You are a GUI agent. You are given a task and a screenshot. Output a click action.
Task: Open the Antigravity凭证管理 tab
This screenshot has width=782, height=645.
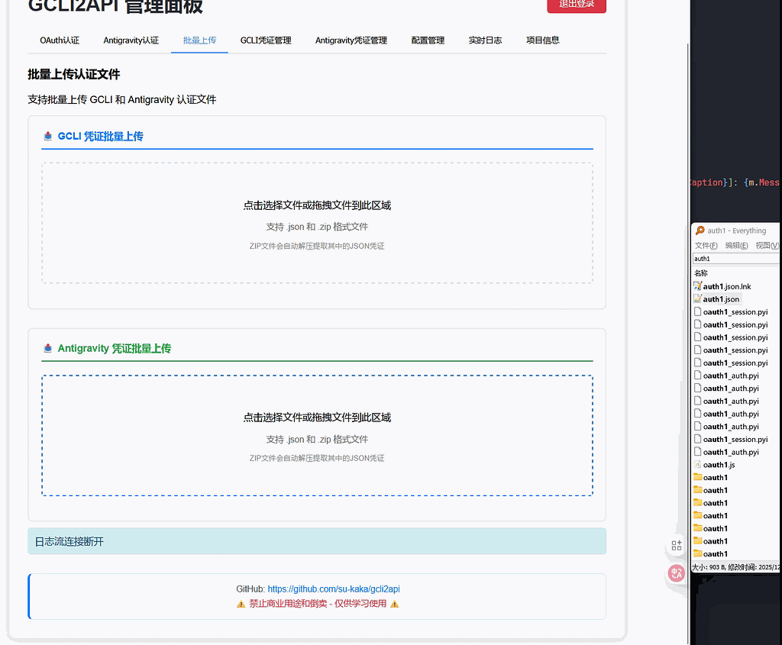tap(351, 40)
